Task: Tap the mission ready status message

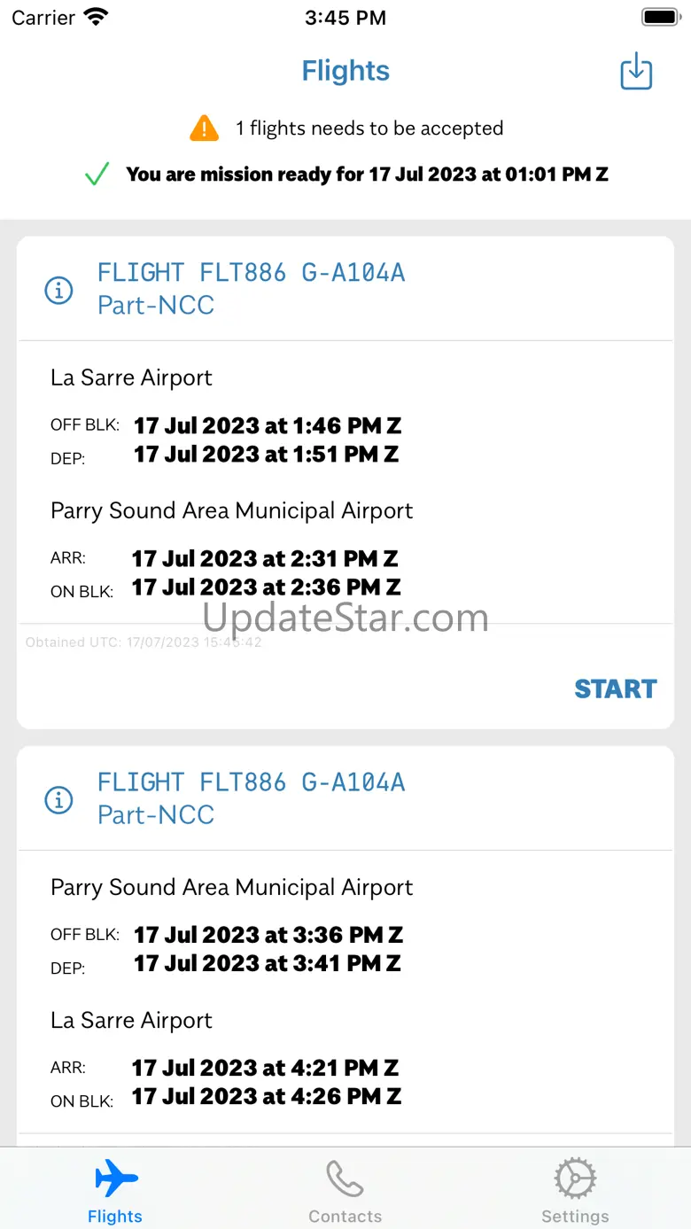Action: coord(367,175)
